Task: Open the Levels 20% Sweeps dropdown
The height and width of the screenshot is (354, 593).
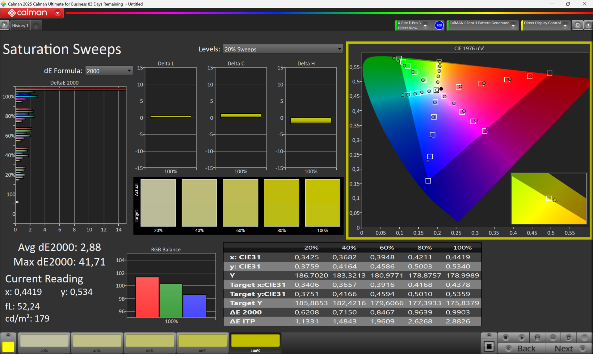Action: coord(283,49)
